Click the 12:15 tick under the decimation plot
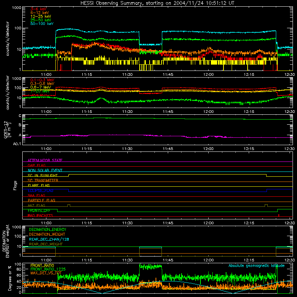The width and height of the screenshot is (297, 297). [x=249, y=260]
